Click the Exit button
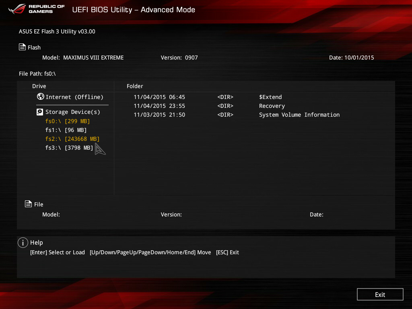 click(x=380, y=294)
